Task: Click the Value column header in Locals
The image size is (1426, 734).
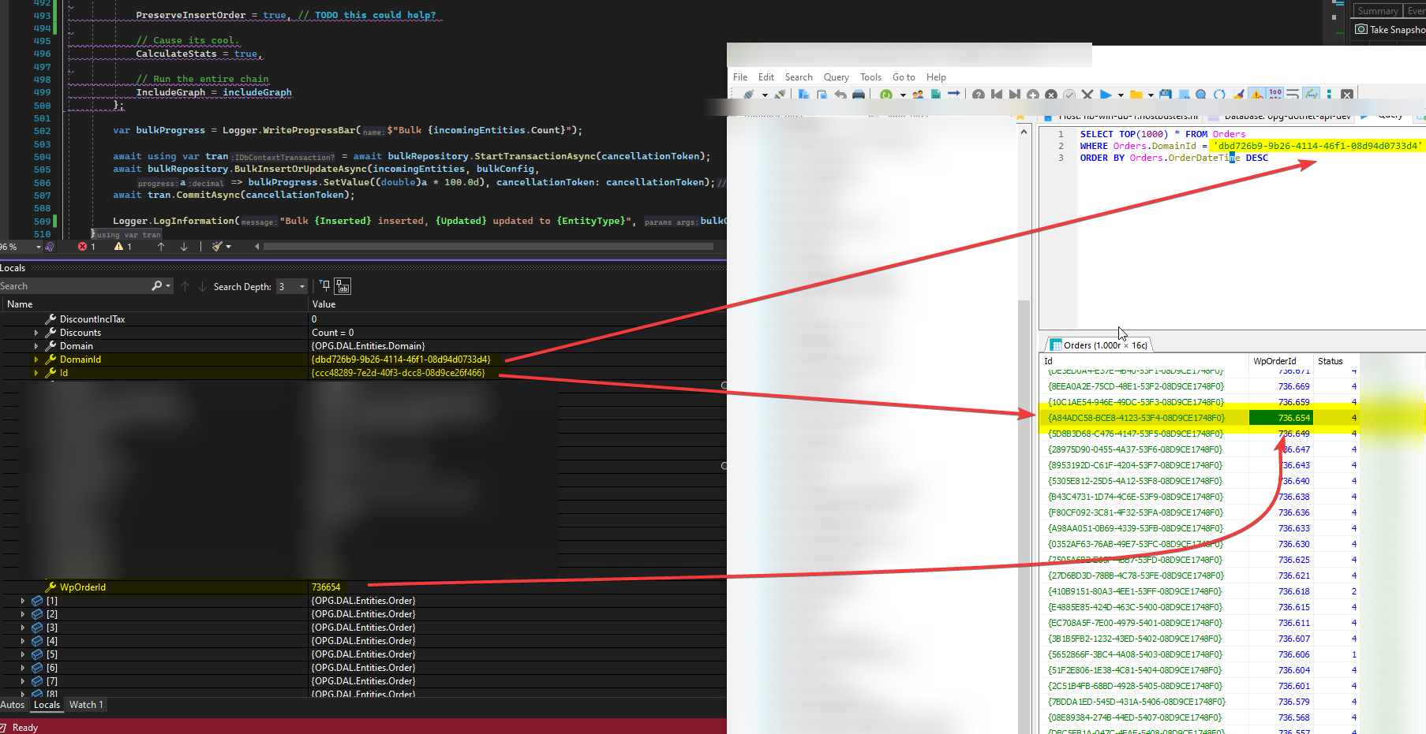Action: pos(517,304)
